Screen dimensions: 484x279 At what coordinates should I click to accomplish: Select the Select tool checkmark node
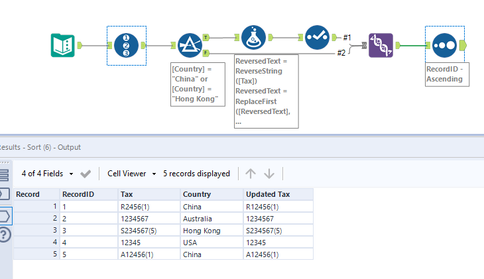[x=317, y=38]
